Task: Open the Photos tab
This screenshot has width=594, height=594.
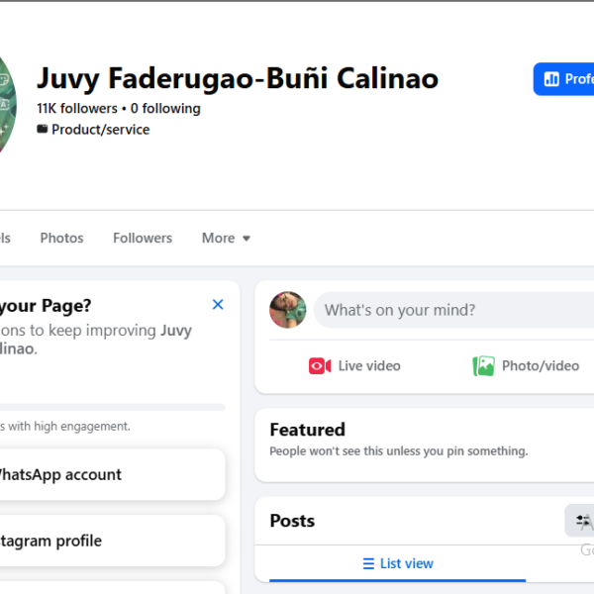Action: click(61, 238)
